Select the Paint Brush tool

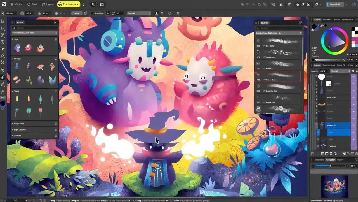coord(3,76)
